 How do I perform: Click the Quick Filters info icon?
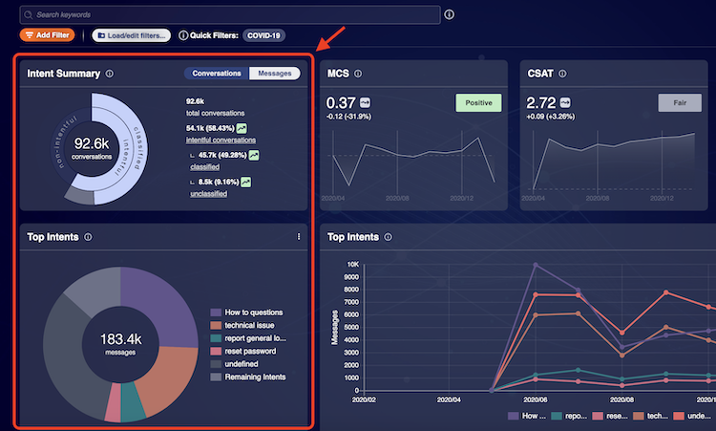(x=183, y=35)
